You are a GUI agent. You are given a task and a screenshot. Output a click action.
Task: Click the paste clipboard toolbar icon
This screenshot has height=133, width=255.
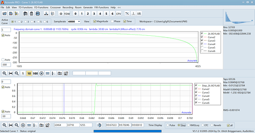[25, 14]
